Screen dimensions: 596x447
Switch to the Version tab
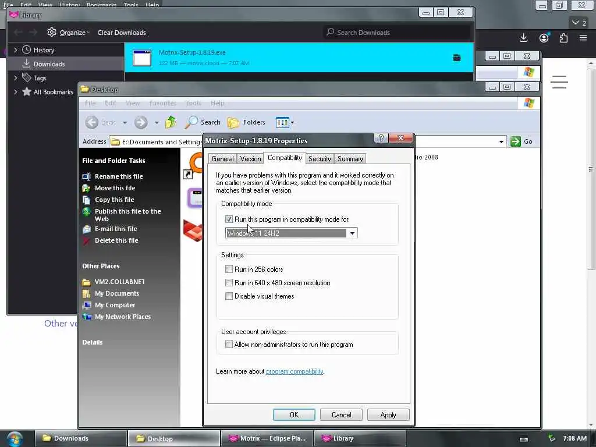click(x=250, y=159)
